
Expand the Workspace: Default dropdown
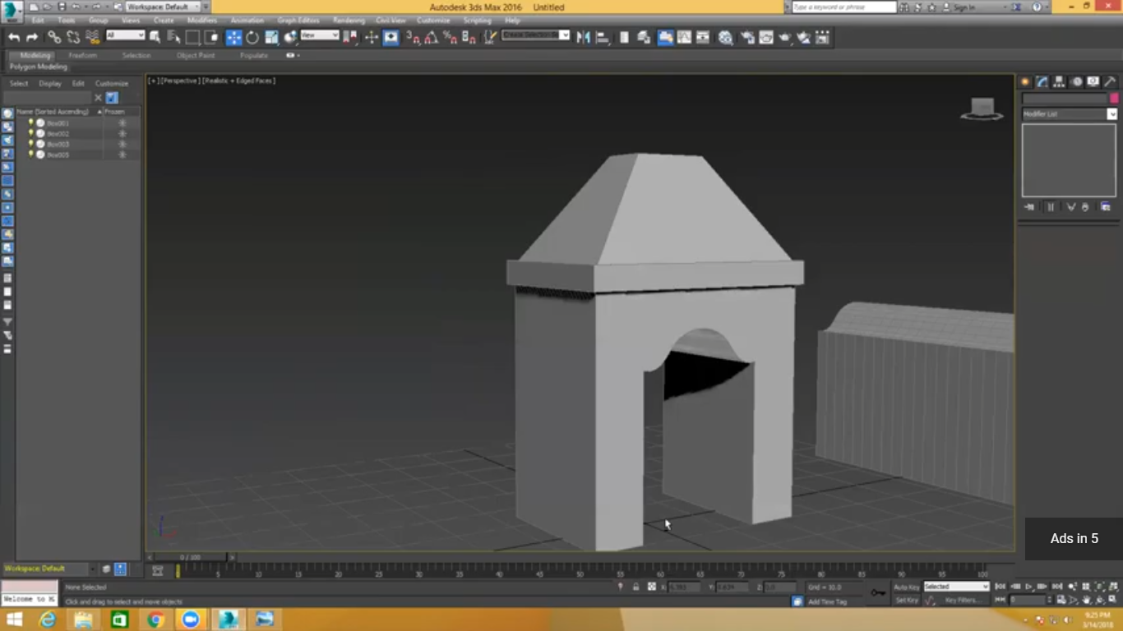click(163, 7)
